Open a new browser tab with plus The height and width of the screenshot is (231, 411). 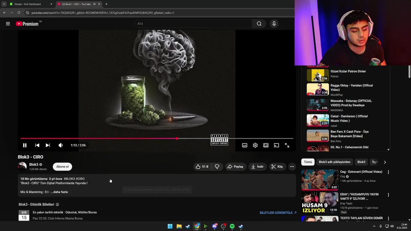(106, 4)
